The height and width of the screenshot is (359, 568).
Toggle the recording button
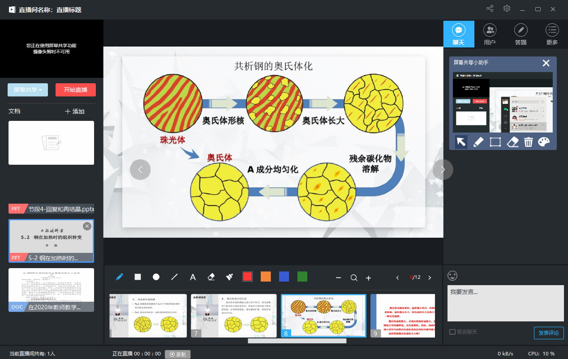coord(178,354)
